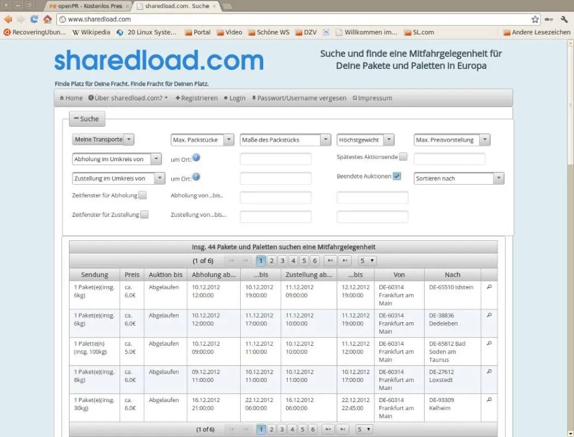Open the Portal bookmarks folder

[198, 32]
